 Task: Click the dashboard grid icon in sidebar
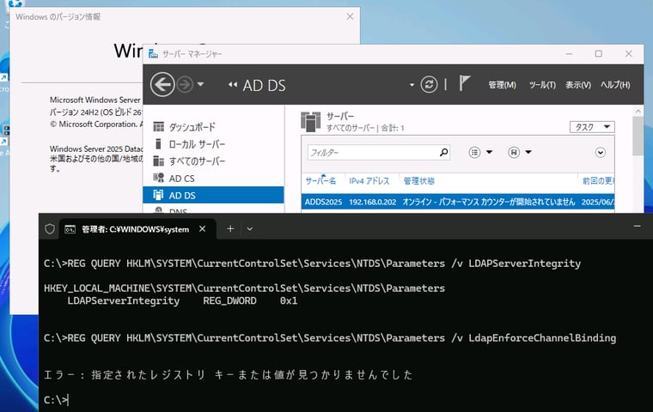tap(158, 126)
